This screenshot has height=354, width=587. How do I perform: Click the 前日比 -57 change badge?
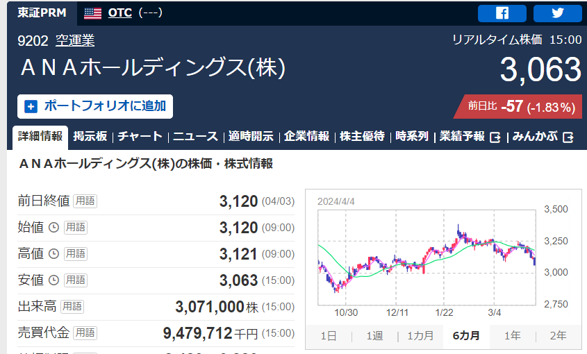pos(518,107)
